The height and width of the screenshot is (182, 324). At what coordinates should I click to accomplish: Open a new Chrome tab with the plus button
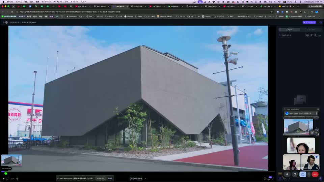(298, 6)
